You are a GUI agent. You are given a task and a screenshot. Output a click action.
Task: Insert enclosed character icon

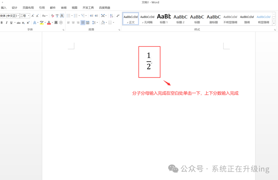point(61,22)
